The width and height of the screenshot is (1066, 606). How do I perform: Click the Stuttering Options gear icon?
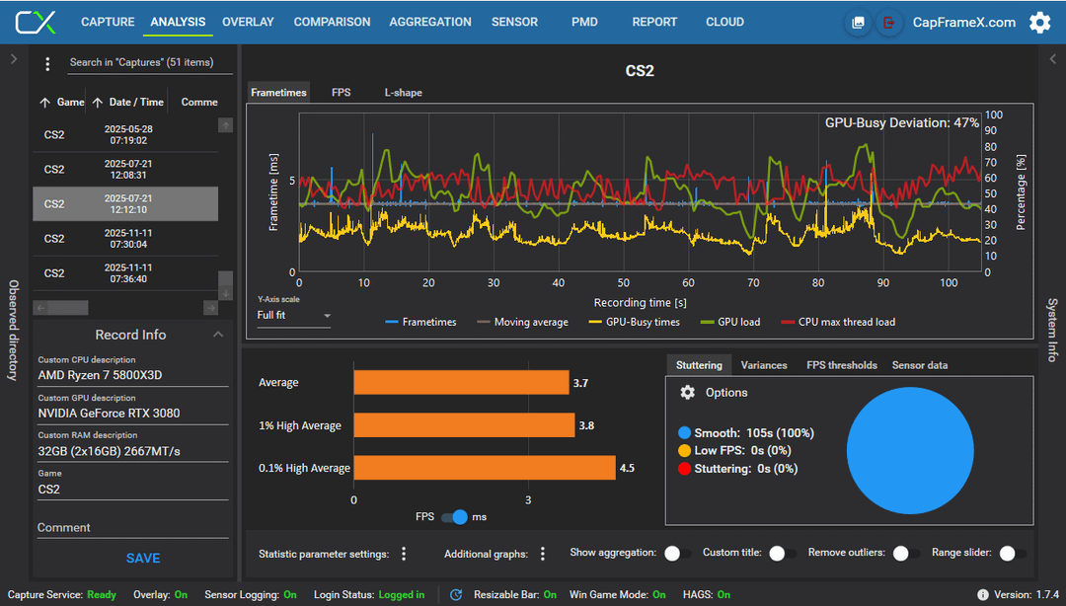[687, 393]
